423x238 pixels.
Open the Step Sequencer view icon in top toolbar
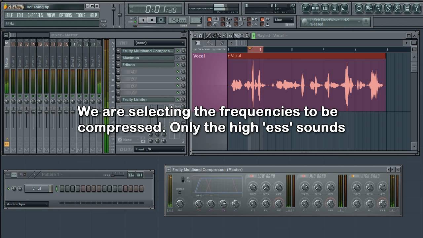click(x=315, y=8)
